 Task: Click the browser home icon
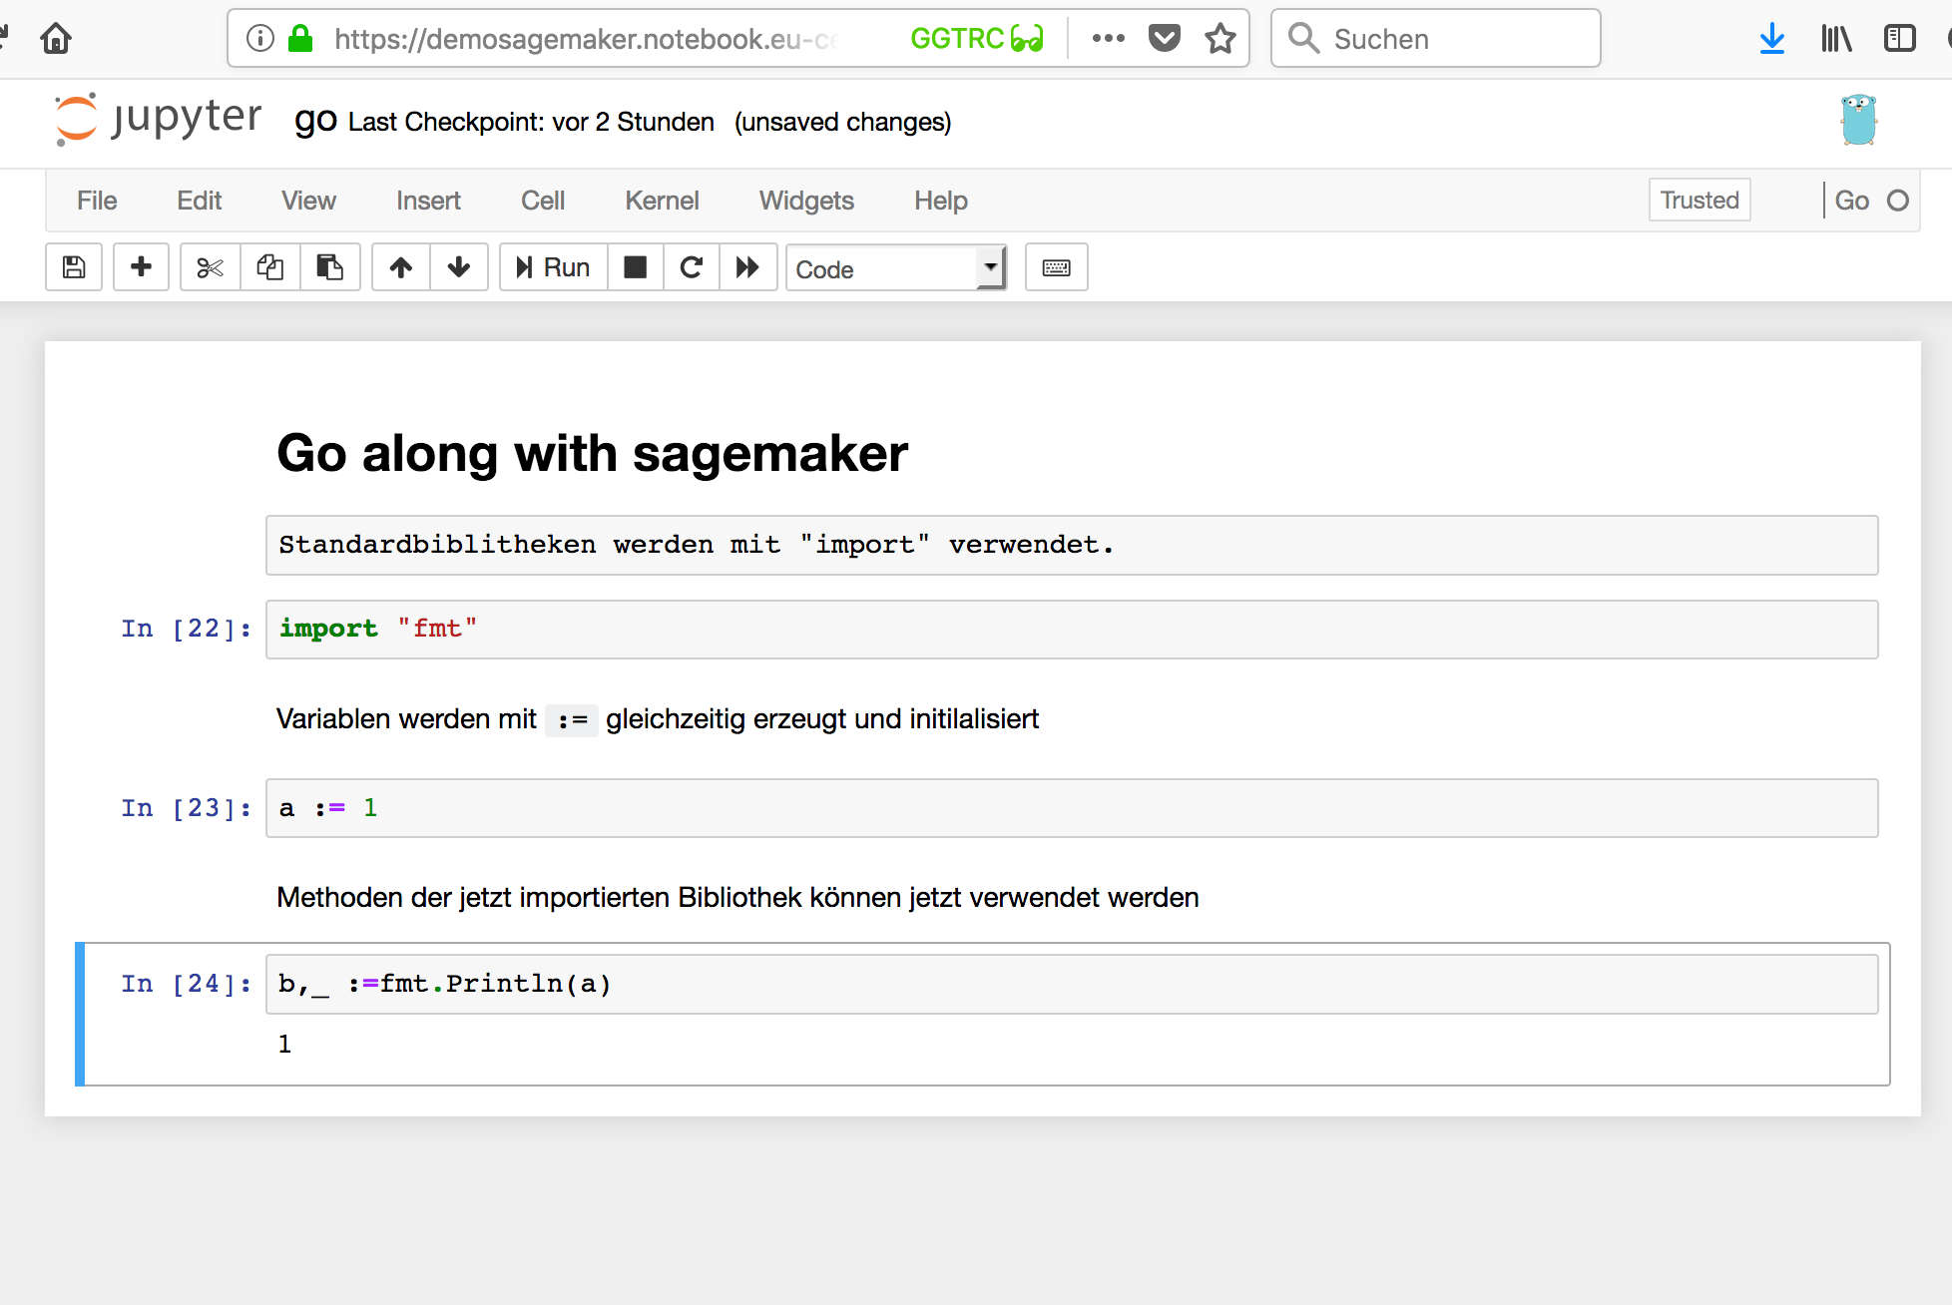[56, 39]
